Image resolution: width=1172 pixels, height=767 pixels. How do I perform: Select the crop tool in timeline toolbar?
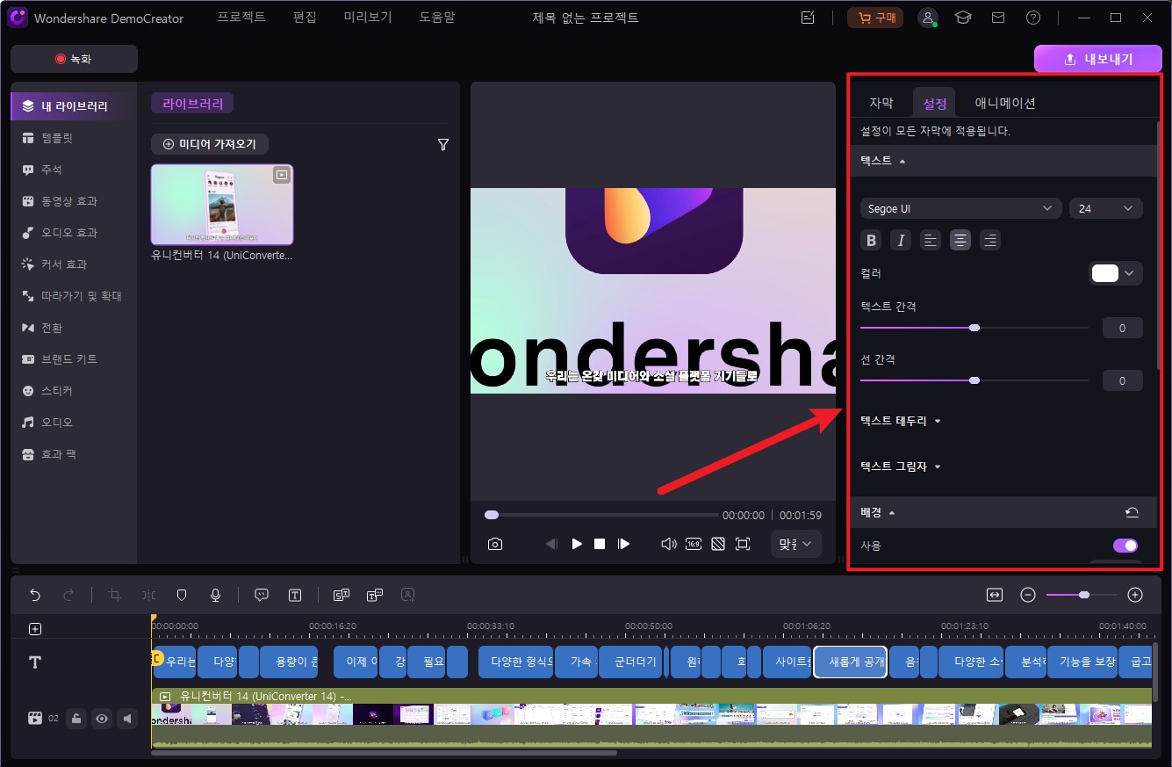point(114,595)
